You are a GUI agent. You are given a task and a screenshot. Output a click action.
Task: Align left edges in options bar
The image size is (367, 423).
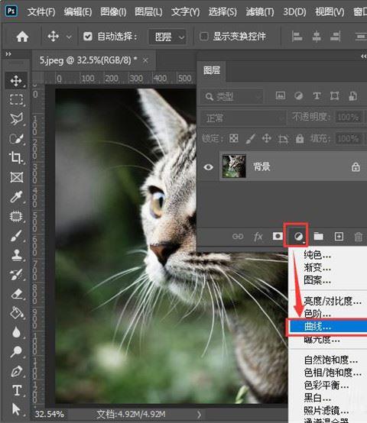297,37
